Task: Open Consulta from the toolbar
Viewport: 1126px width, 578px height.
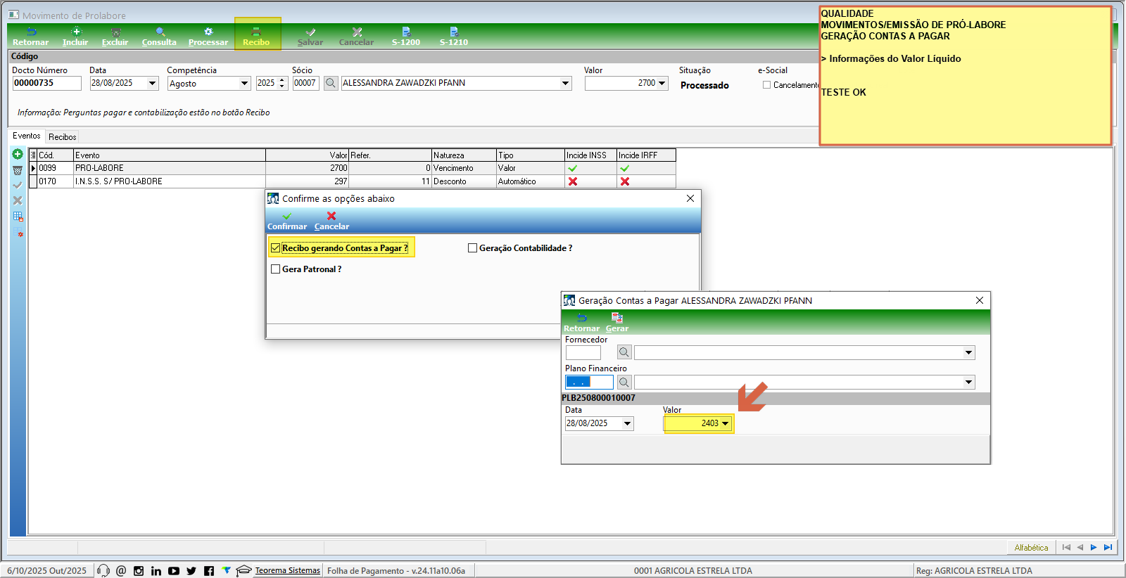Action: pos(160,32)
